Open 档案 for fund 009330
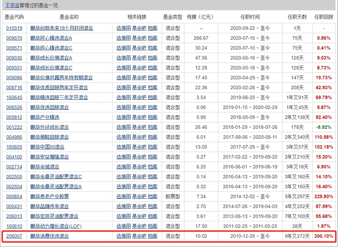338x247 pixels. click(153, 58)
